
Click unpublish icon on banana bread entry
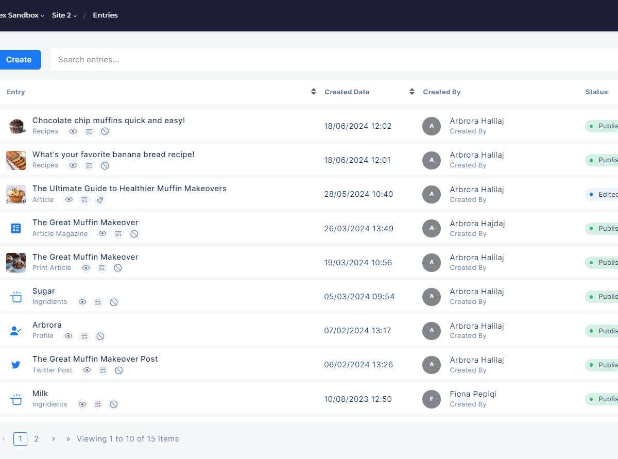[x=105, y=165]
